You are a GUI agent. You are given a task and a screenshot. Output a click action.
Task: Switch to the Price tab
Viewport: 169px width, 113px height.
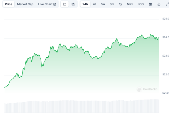(x=9, y=4)
